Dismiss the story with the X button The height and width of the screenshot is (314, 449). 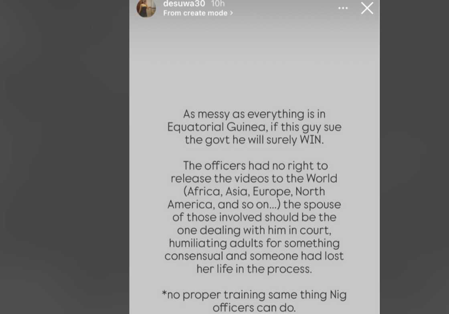[367, 8]
